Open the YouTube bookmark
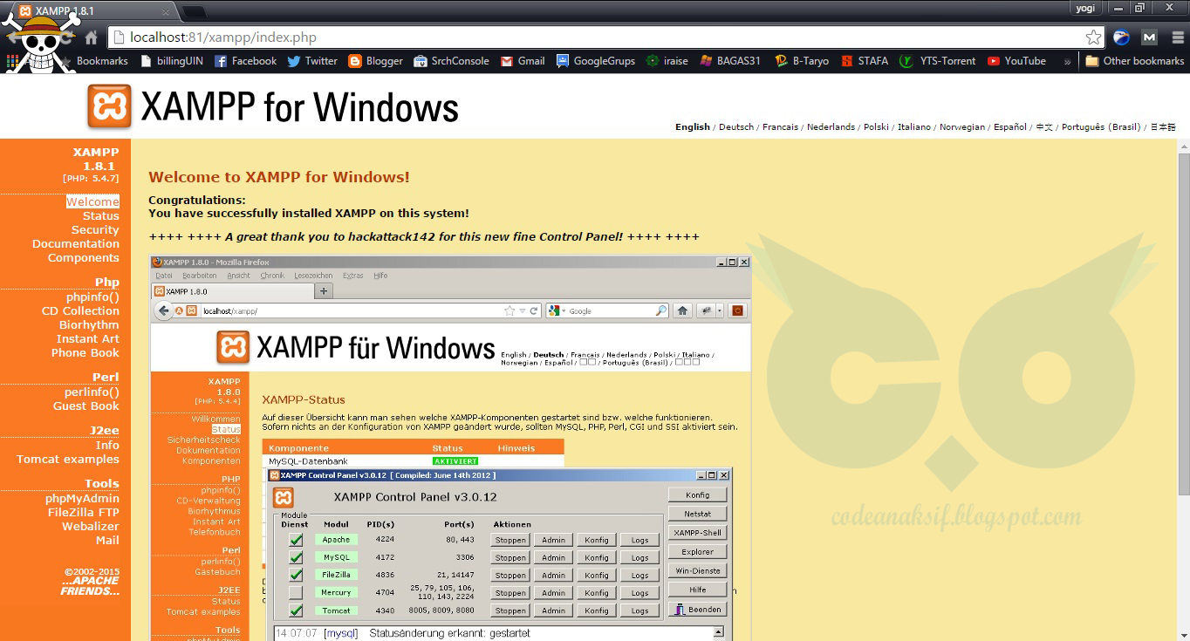1190x641 pixels. click(x=1016, y=61)
